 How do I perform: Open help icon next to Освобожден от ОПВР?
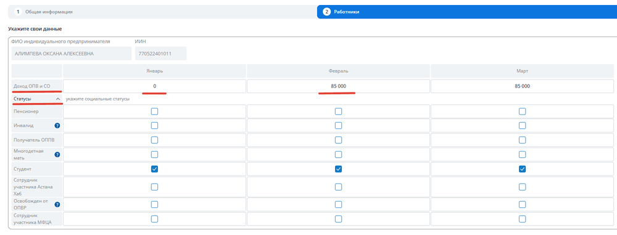[57, 205]
